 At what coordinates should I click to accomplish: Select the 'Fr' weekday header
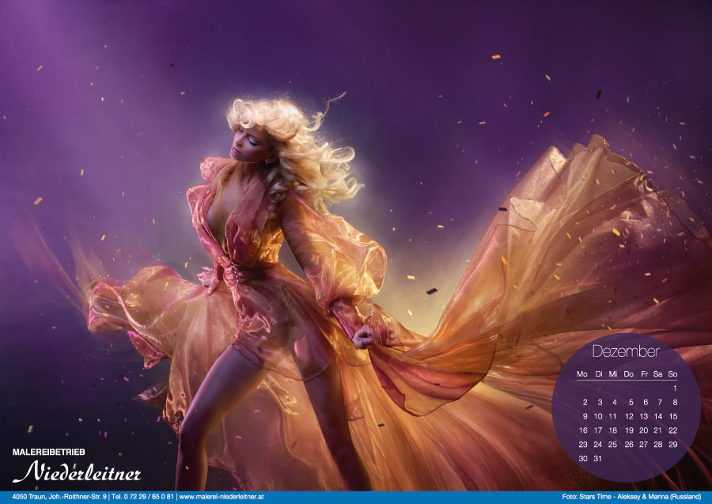pos(644,374)
